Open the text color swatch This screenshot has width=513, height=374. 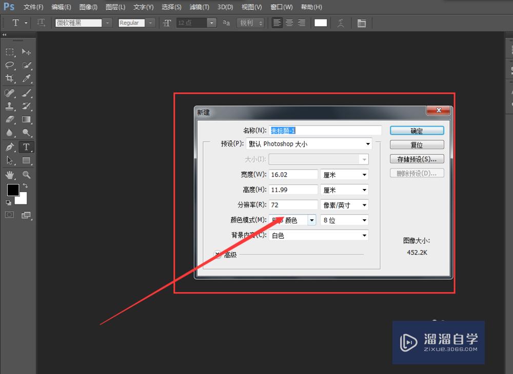pyautogui.click(x=321, y=23)
